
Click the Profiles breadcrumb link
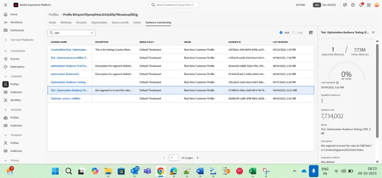[54, 15]
